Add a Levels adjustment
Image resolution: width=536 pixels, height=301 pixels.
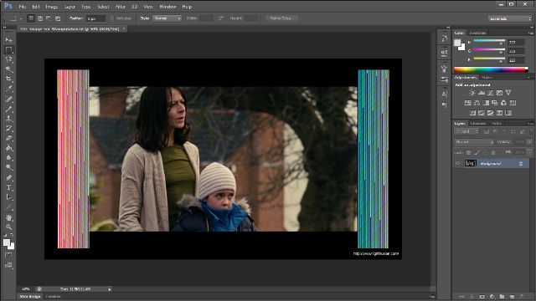pos(482,93)
